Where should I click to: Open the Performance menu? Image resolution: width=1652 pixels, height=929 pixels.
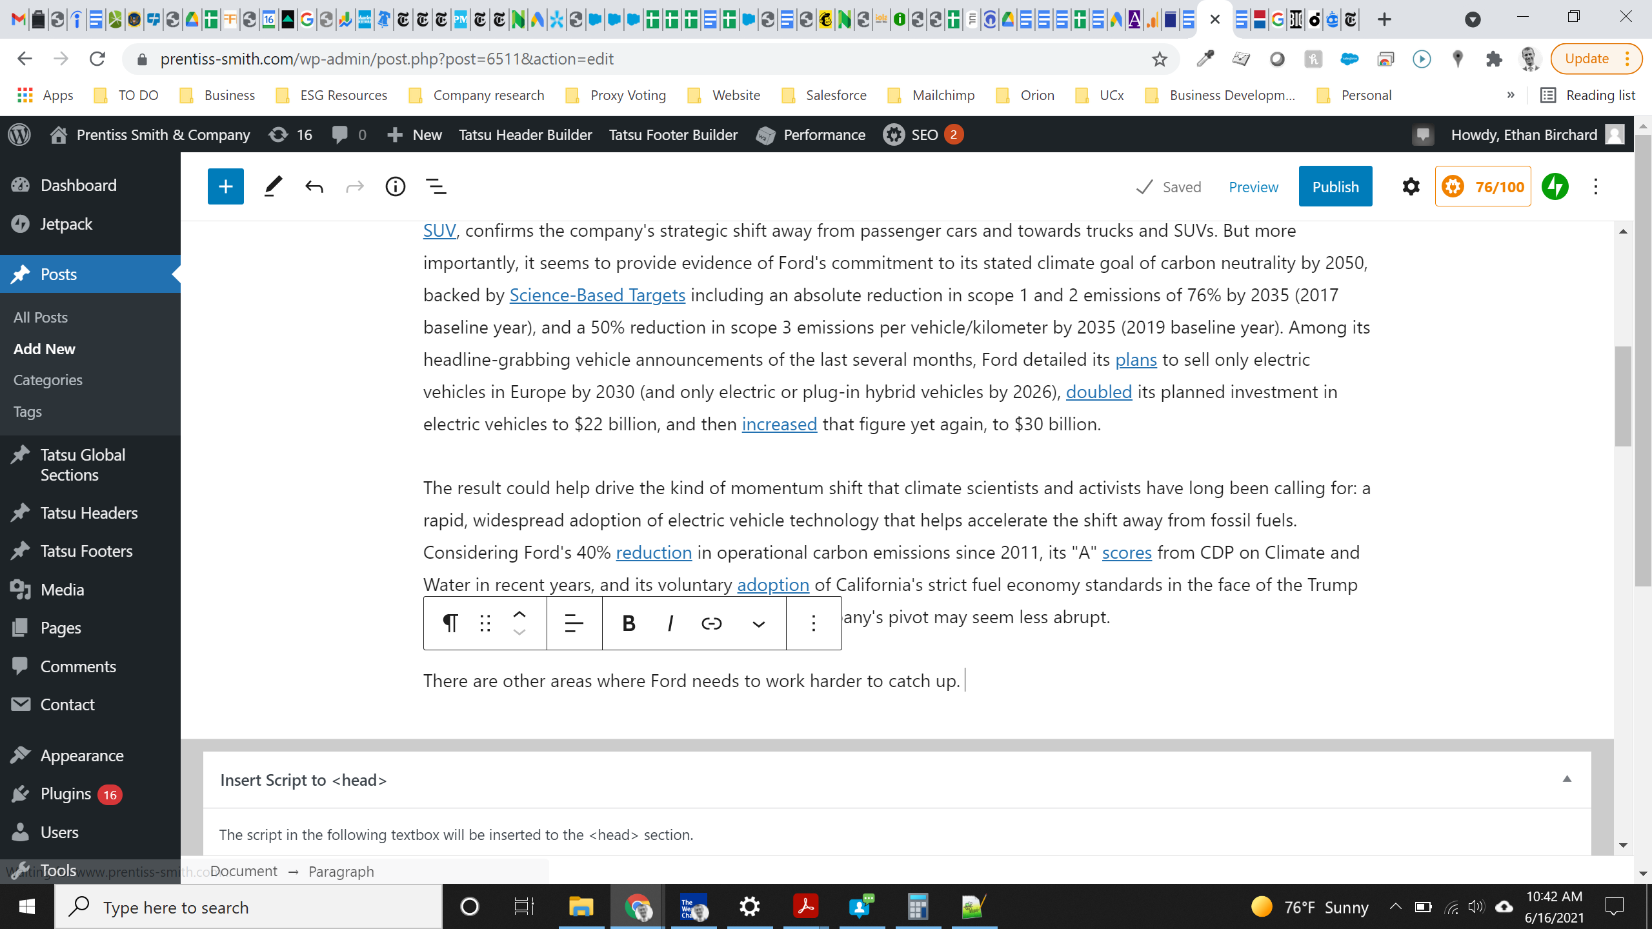point(811,134)
